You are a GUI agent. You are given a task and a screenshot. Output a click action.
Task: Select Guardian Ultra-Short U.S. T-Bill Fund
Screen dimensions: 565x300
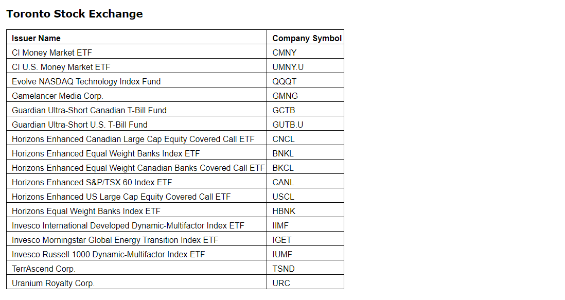point(80,125)
